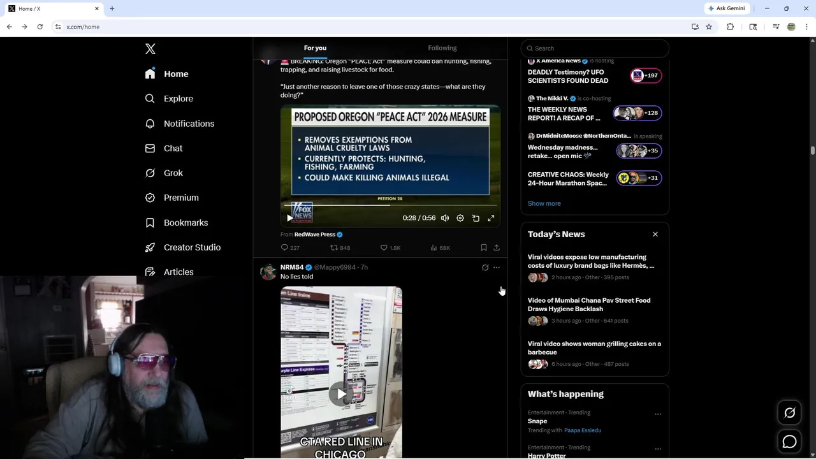
Task: Bookmark this page with star icon
Action: click(x=709, y=27)
